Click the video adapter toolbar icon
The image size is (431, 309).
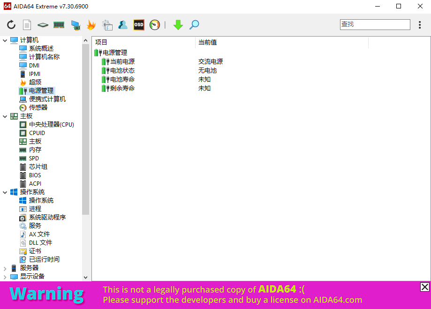75,25
